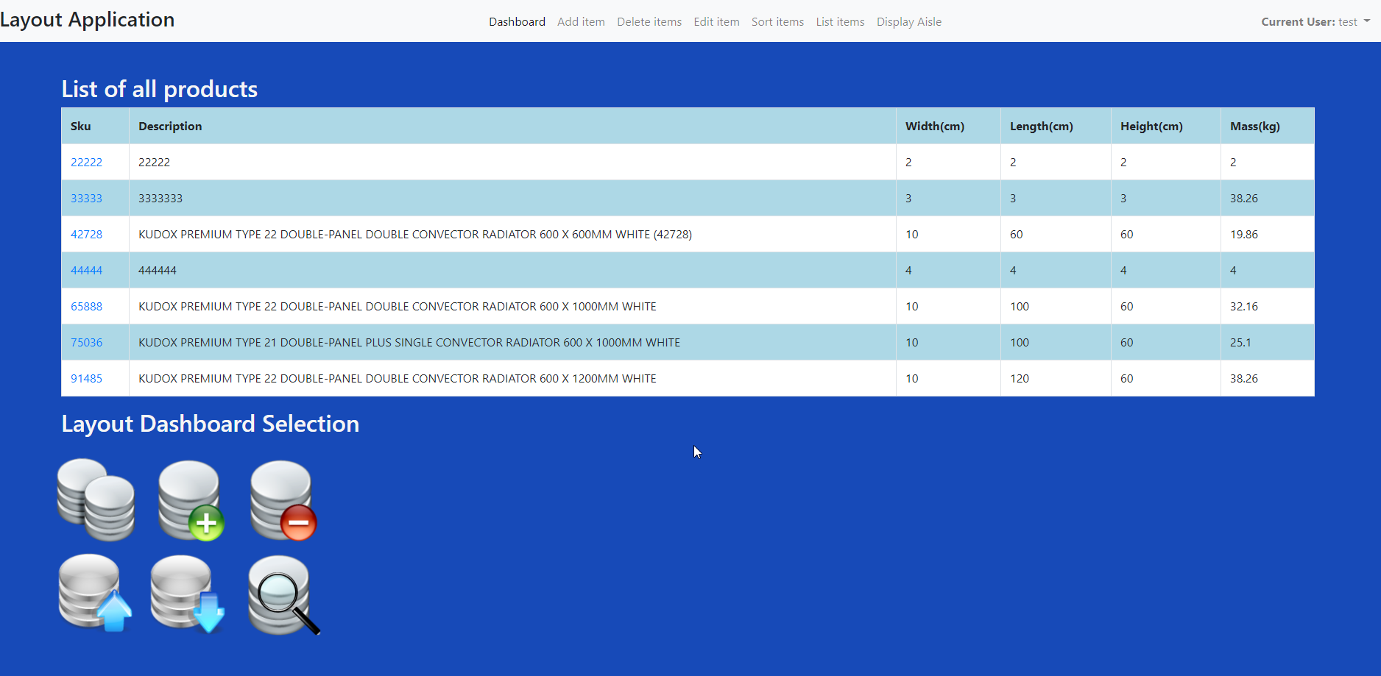Go to the Add item page

click(x=581, y=22)
